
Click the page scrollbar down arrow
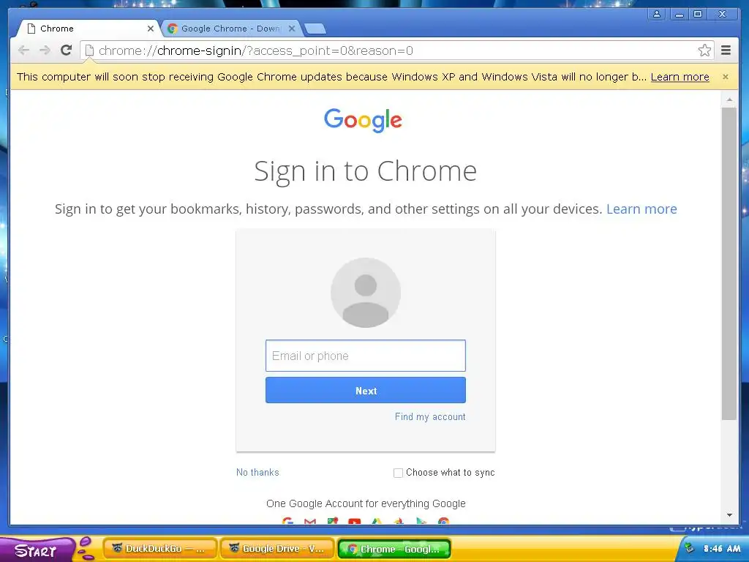[x=729, y=515]
